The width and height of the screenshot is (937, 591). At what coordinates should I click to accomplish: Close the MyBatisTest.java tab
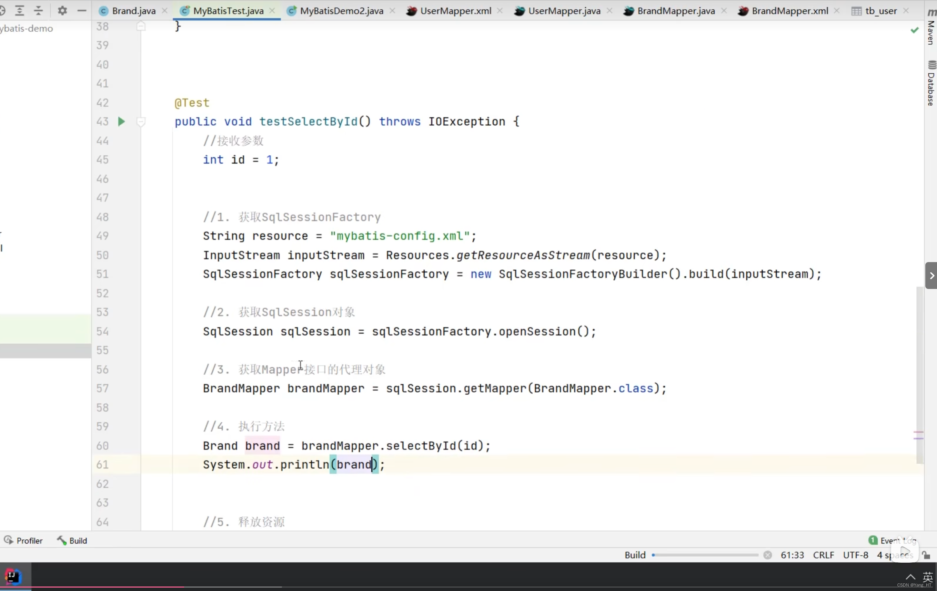[272, 11]
